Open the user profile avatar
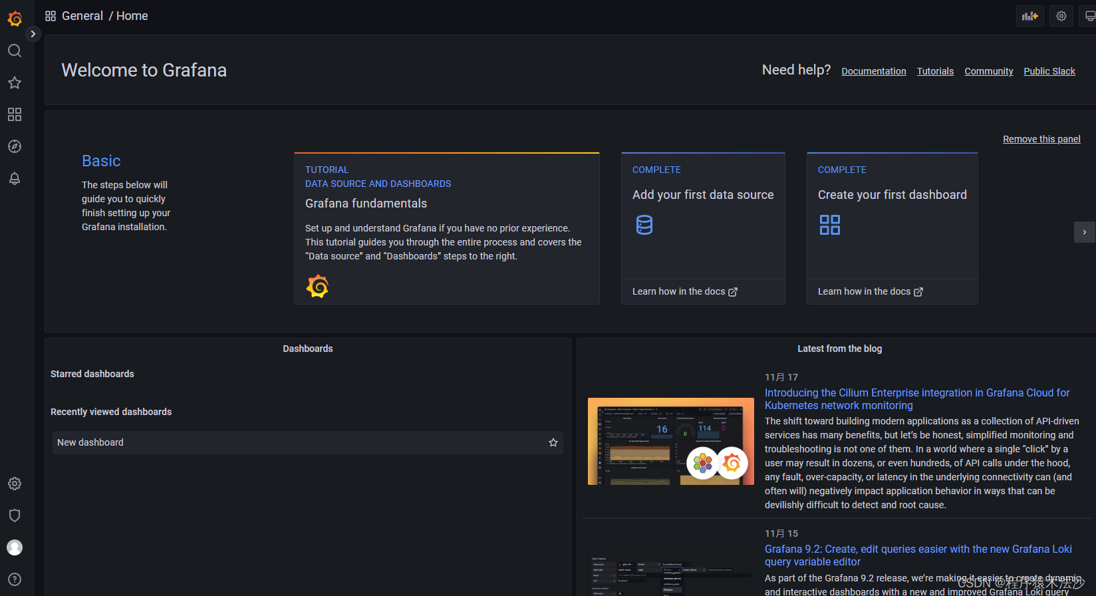 click(x=15, y=547)
